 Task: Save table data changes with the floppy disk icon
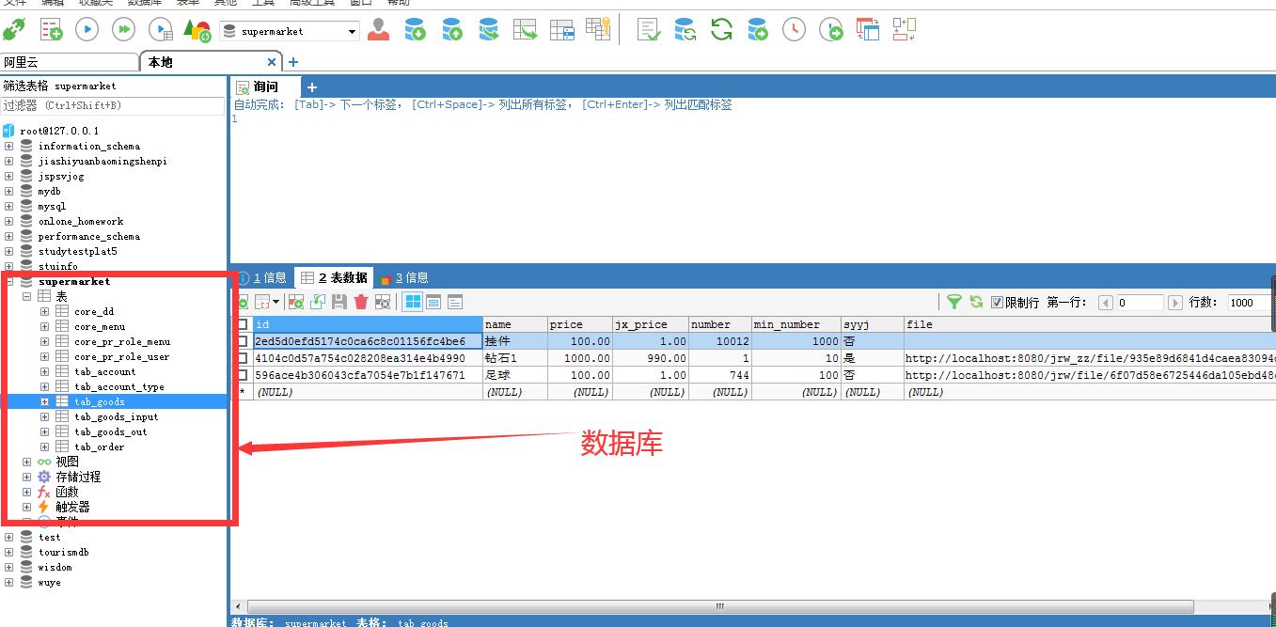[x=339, y=302]
